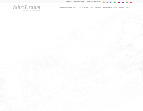Select the Italian flag language option
This screenshot has height=111, width=143.
pos(115,2)
